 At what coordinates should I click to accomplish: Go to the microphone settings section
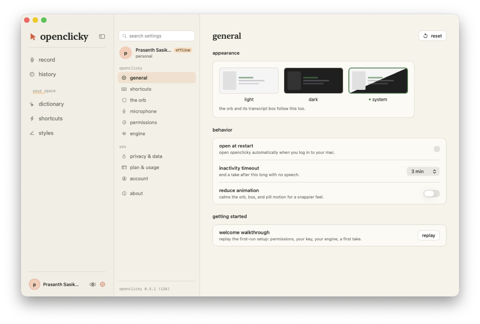(x=157, y=111)
